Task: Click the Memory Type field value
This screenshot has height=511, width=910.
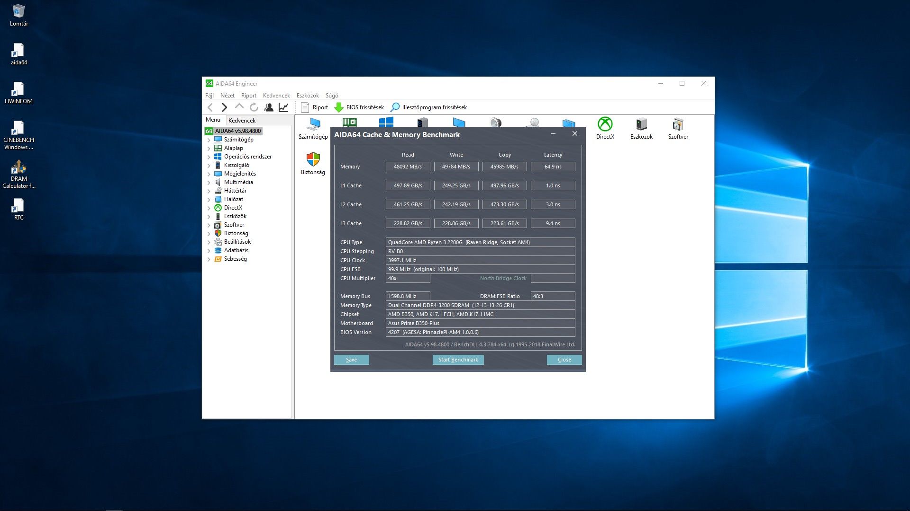Action: [x=481, y=305]
